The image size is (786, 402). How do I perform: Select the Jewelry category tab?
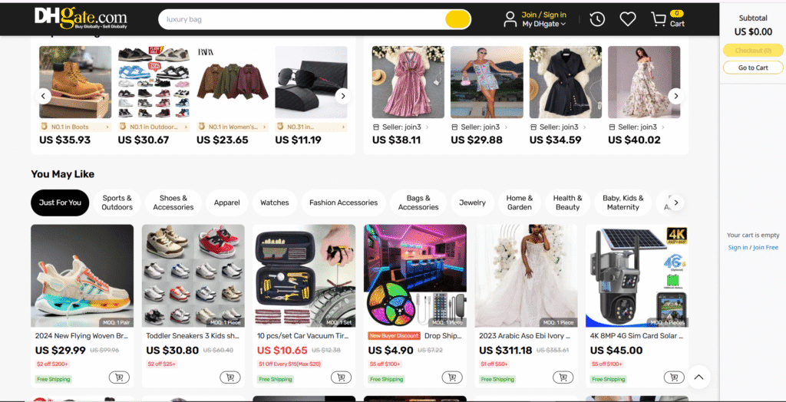click(x=472, y=203)
